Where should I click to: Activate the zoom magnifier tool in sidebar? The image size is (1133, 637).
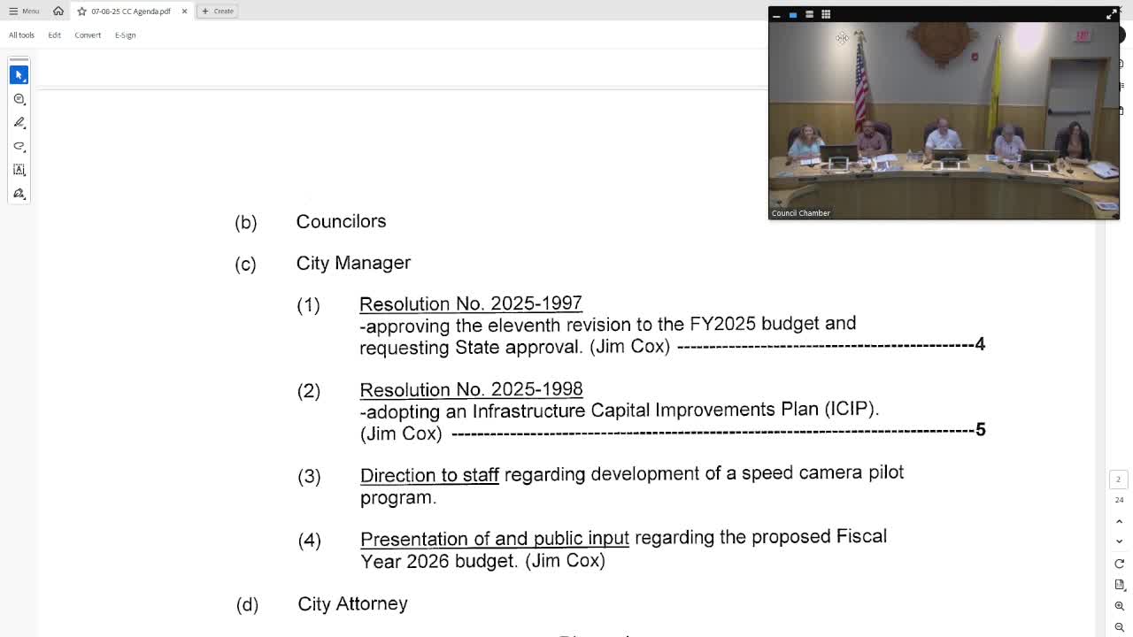19,99
